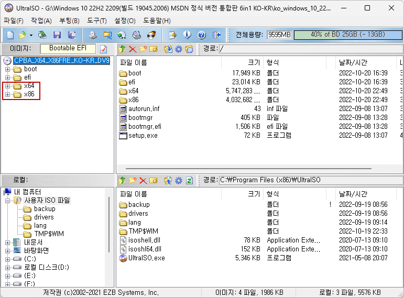Viewport: 404px width, 298px height.
Task: Click the local tree vertical scrollbar
Action: tap(109, 225)
